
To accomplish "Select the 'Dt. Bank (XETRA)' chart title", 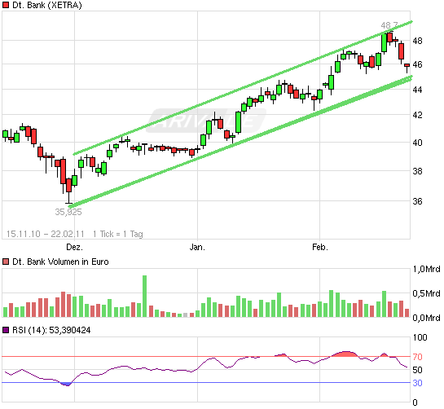I will coord(47,5).
